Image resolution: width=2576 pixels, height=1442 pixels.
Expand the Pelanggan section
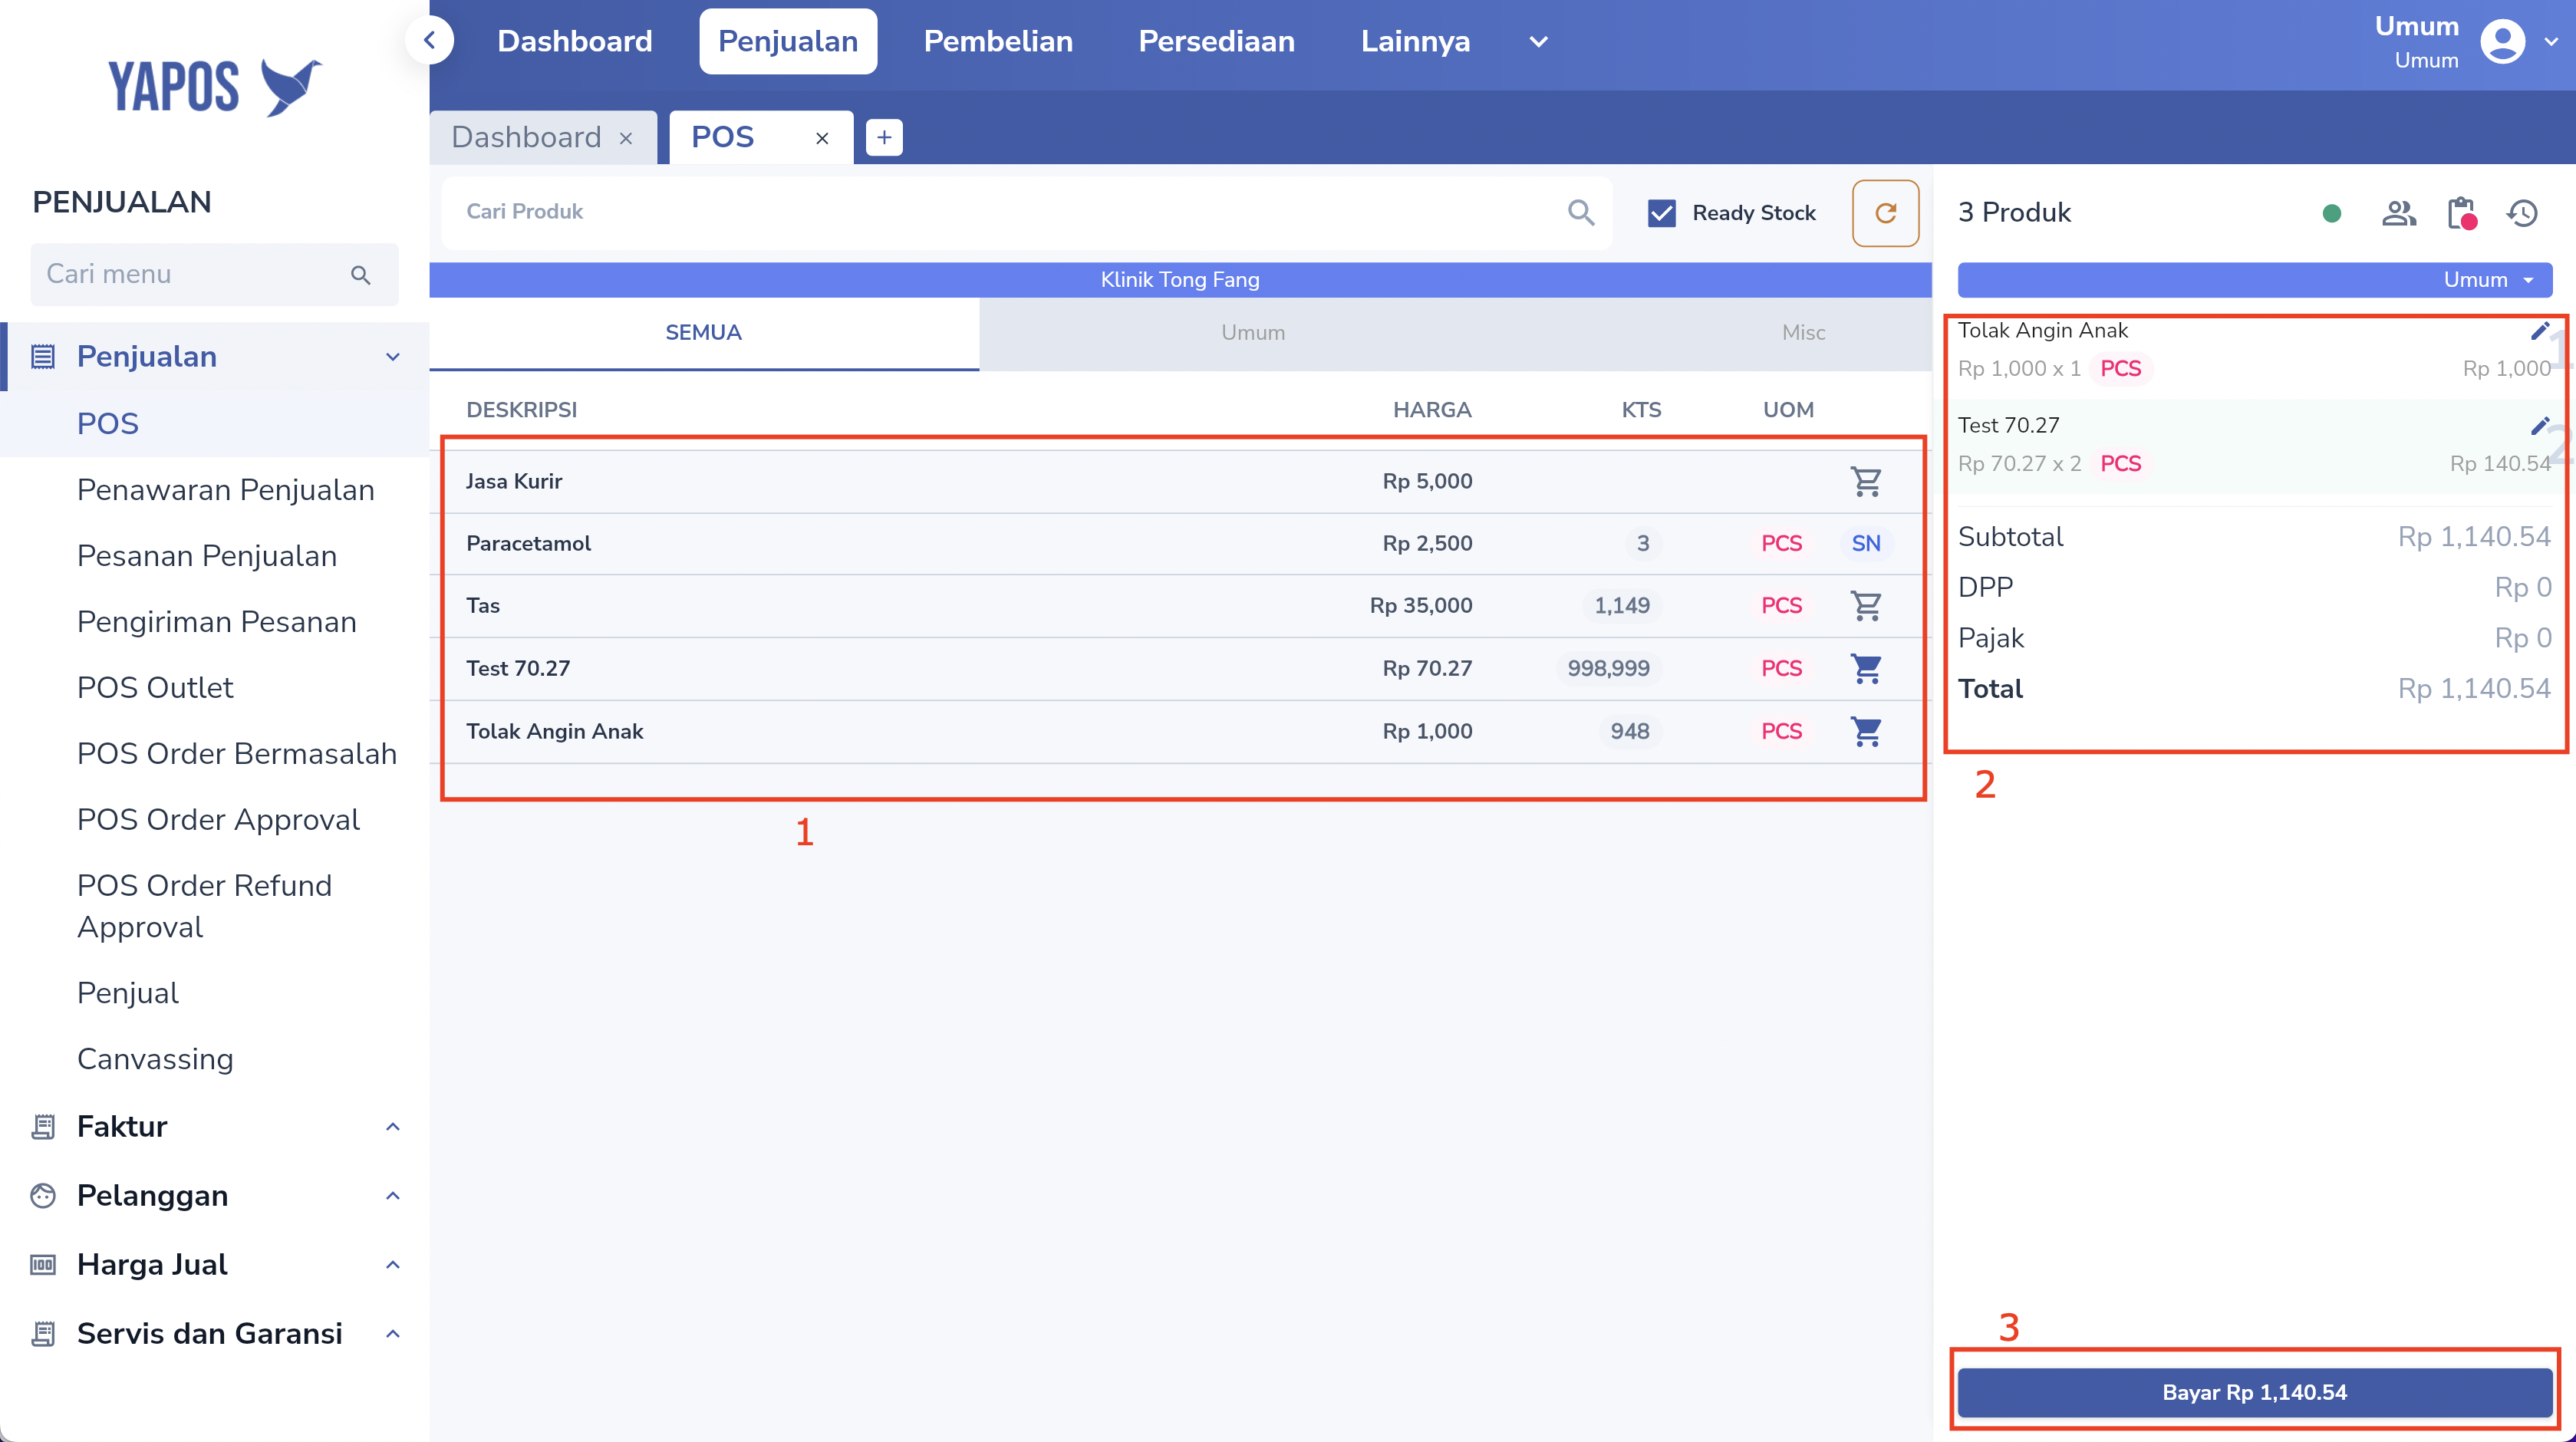[x=393, y=1196]
